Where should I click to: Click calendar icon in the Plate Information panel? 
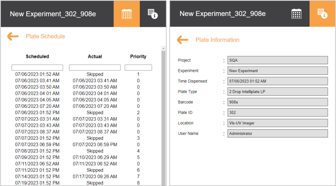tap(297, 14)
